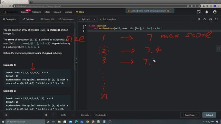Image resolution: width=221 pixels, height=124 pixels.
Task: Reset code to default definition
Action: coord(204,19)
